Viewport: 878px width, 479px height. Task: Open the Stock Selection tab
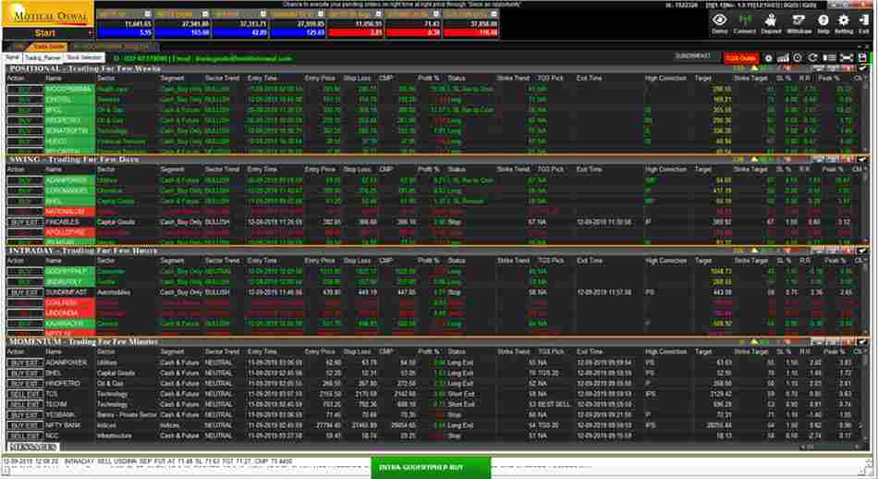tap(84, 57)
